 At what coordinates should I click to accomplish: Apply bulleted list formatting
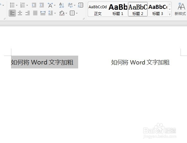pyautogui.click(x=12, y=5)
